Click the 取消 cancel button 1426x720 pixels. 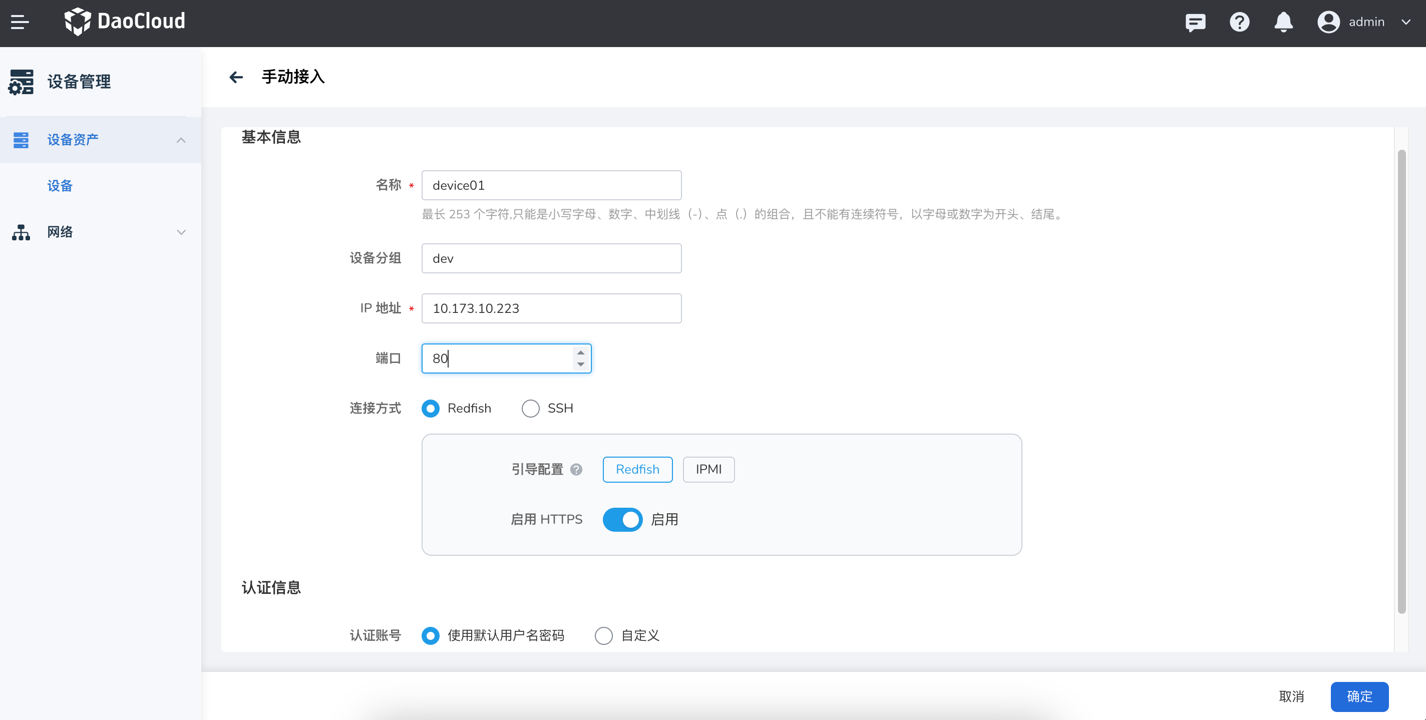1291,696
